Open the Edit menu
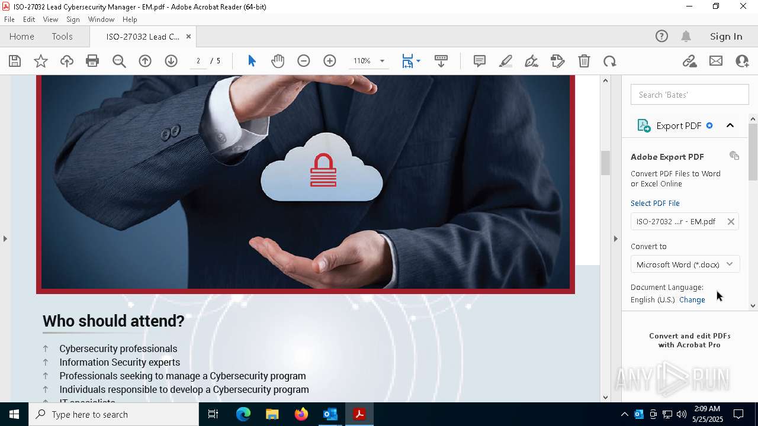 pyautogui.click(x=29, y=20)
